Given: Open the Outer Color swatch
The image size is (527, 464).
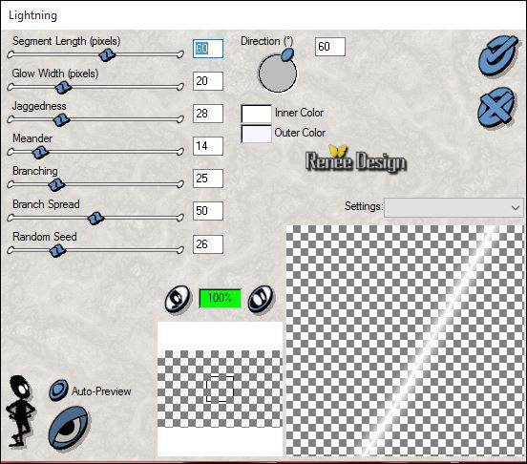Looking at the screenshot, I should tap(256, 134).
